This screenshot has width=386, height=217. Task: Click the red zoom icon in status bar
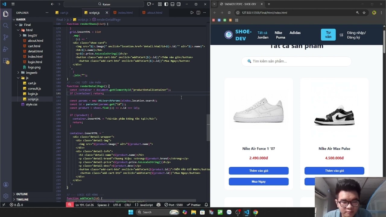point(69,205)
